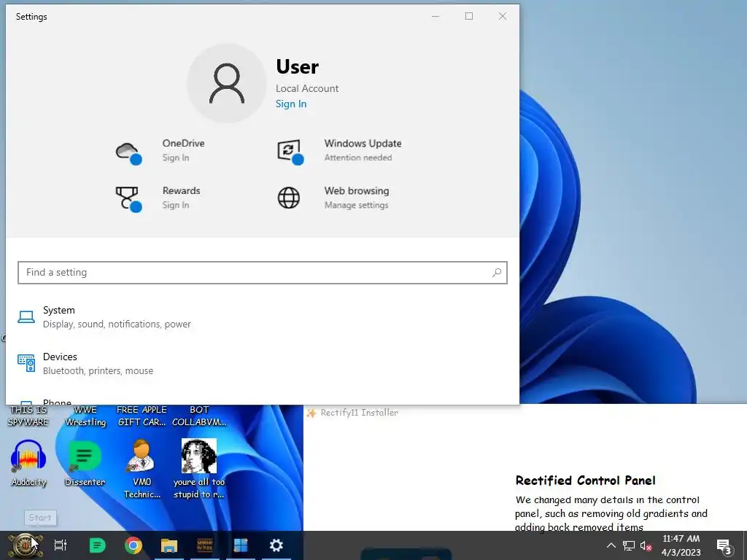
Task: Open System display, sound, notifications, power
Action: [117, 324]
